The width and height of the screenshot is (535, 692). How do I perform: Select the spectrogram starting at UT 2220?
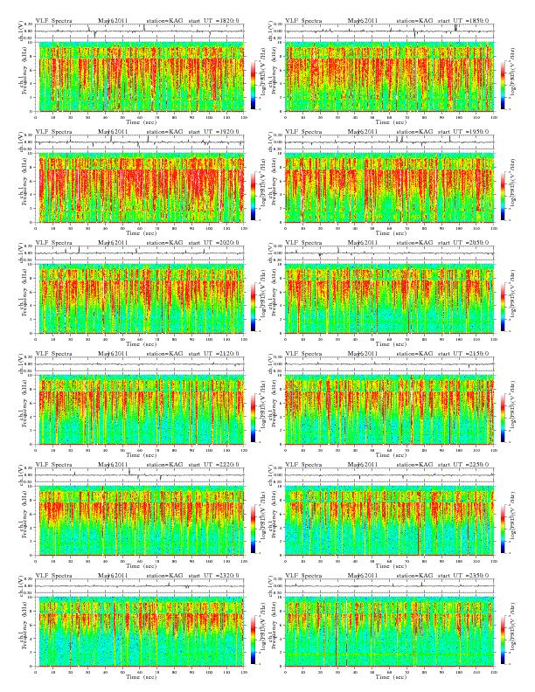tap(140, 521)
